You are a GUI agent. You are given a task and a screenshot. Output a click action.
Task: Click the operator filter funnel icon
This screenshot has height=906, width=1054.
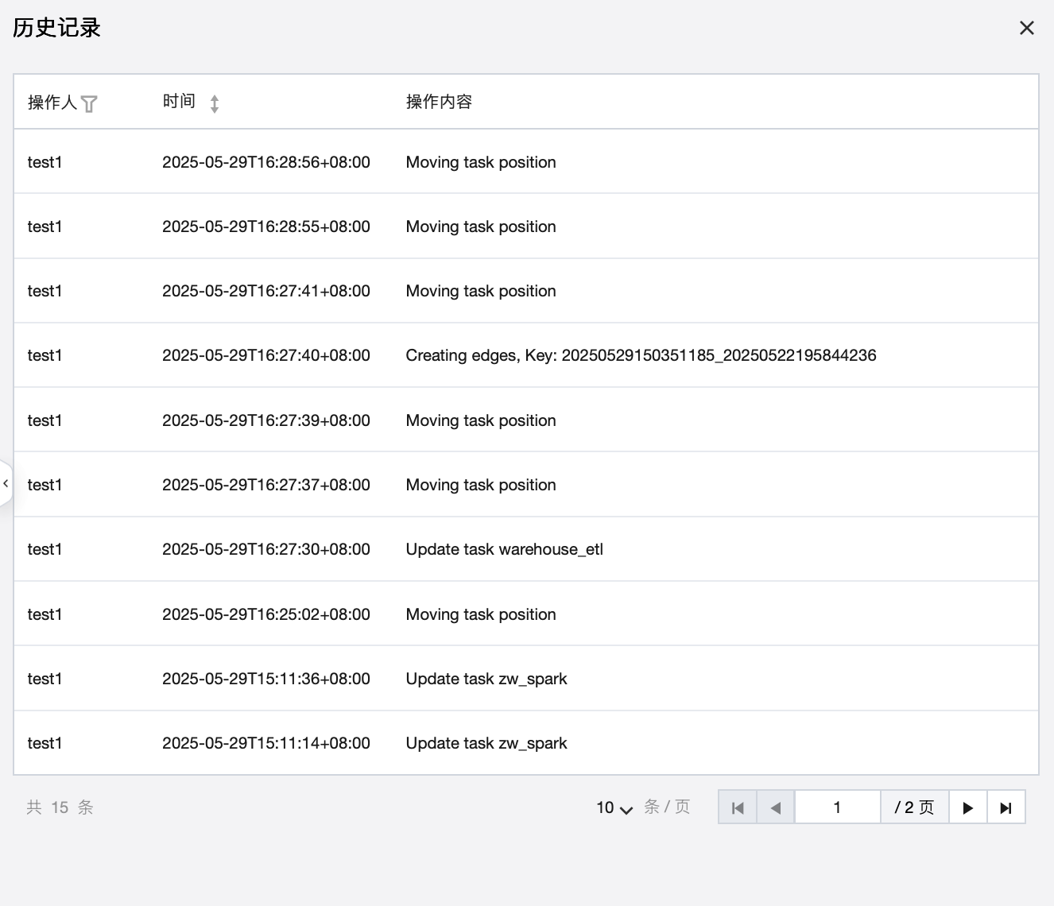(x=89, y=104)
